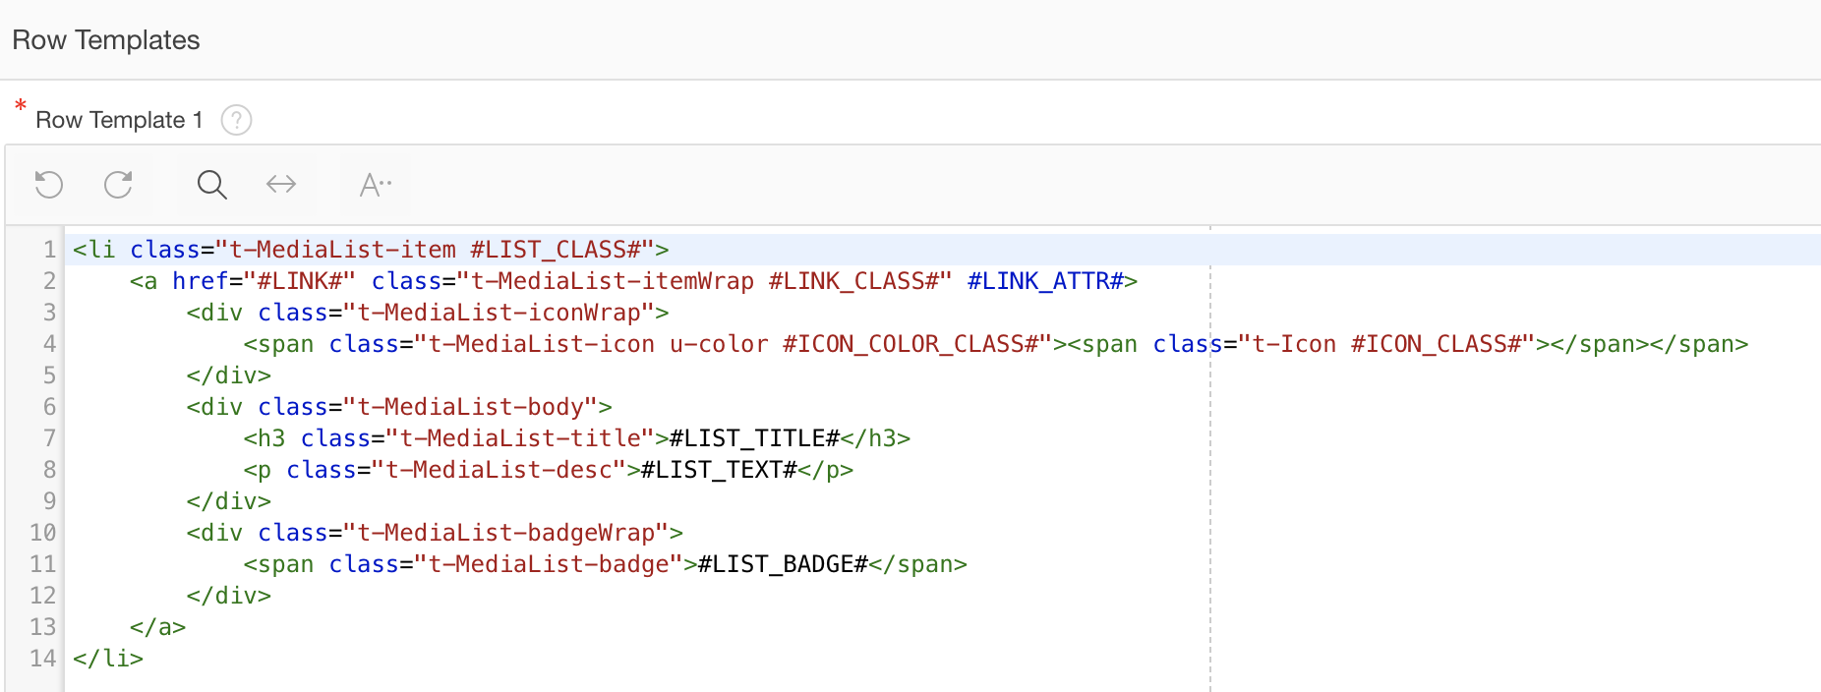Click the #LINK# href value
The height and width of the screenshot is (692, 1821).
coord(300,281)
